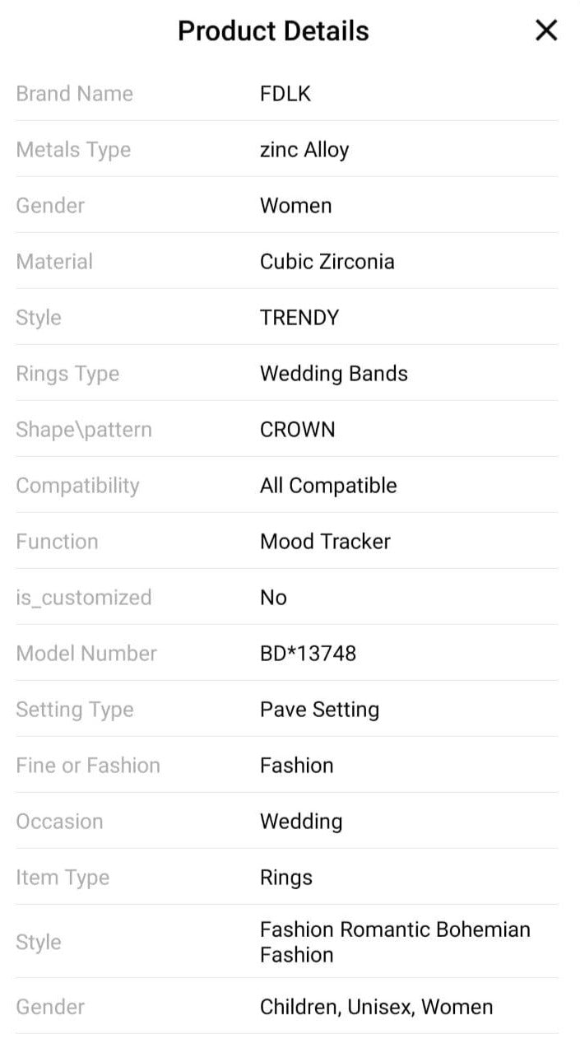580x1039 pixels.
Task: Select the model number BD*13748
Action: click(308, 654)
